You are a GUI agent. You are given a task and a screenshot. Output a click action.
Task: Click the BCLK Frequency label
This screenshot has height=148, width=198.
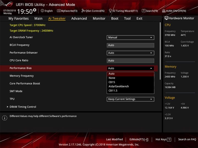click(20, 45)
